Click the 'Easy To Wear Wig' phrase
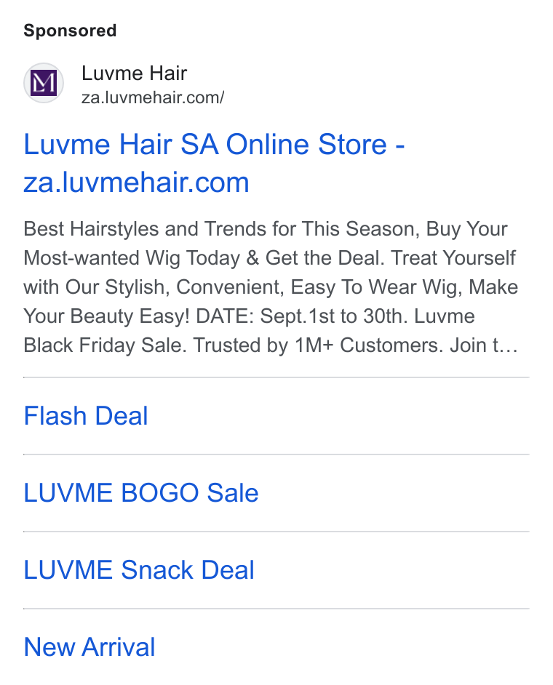 tap(376, 287)
